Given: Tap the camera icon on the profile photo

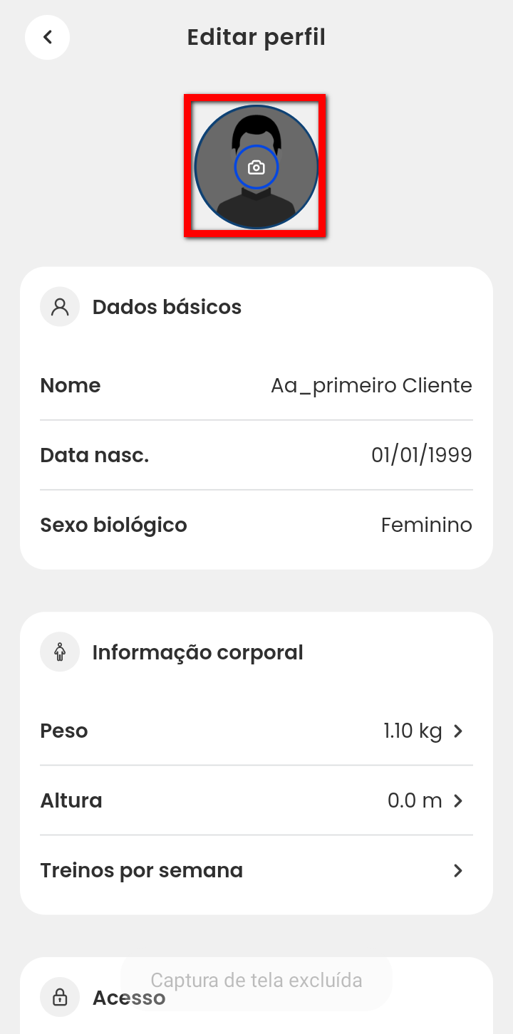Looking at the screenshot, I should coord(256,168).
